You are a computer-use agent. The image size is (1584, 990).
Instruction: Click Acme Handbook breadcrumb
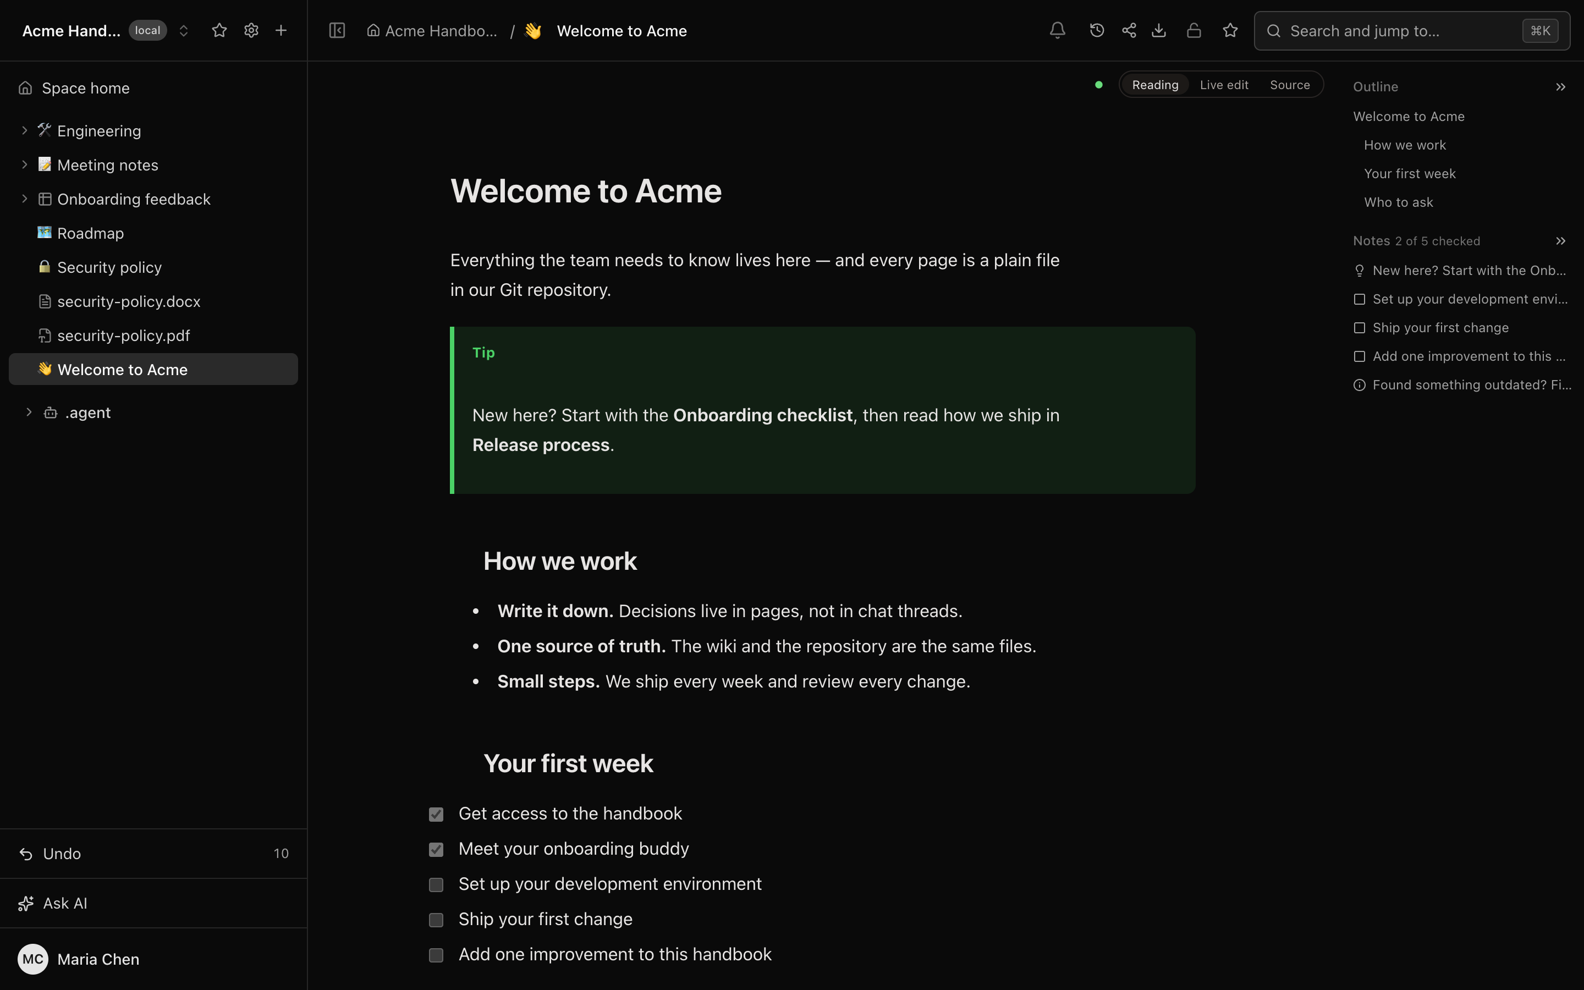coord(432,31)
